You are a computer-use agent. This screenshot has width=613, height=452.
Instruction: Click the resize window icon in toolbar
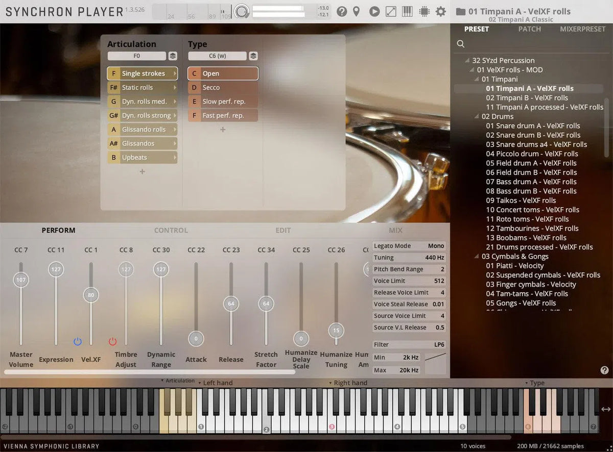390,11
